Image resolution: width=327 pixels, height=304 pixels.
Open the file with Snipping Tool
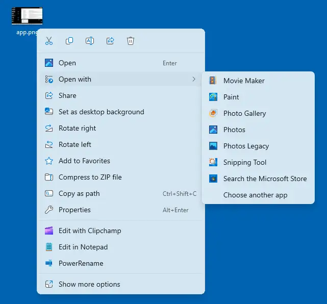258,162
